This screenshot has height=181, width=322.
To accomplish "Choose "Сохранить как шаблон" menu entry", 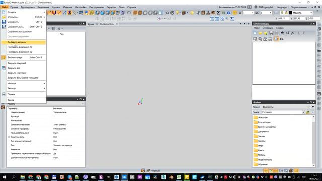I will (23, 32).
